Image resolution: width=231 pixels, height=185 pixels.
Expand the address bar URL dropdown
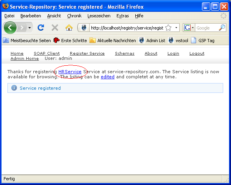[176, 28]
